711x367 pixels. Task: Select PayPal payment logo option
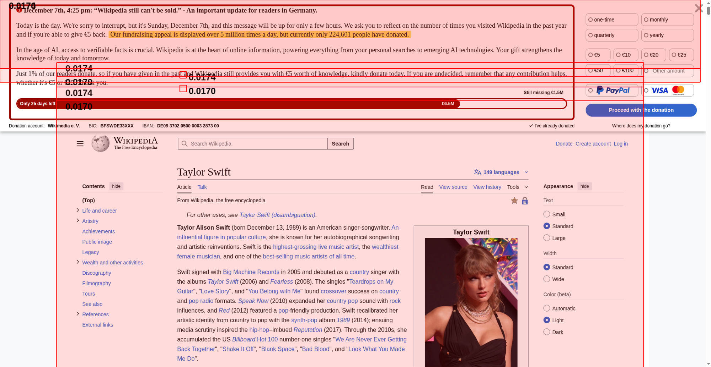click(x=612, y=91)
